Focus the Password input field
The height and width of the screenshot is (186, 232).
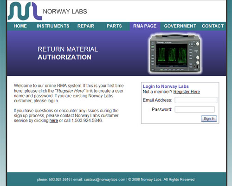coord(194,109)
